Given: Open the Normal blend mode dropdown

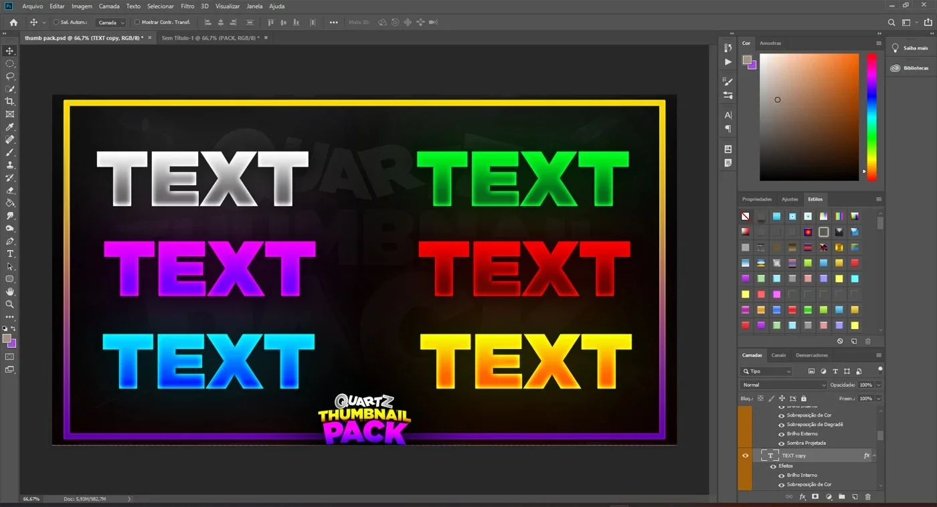Looking at the screenshot, I should click(784, 385).
